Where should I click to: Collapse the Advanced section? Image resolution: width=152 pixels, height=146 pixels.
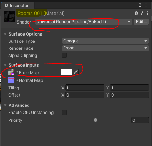(x=5, y=105)
